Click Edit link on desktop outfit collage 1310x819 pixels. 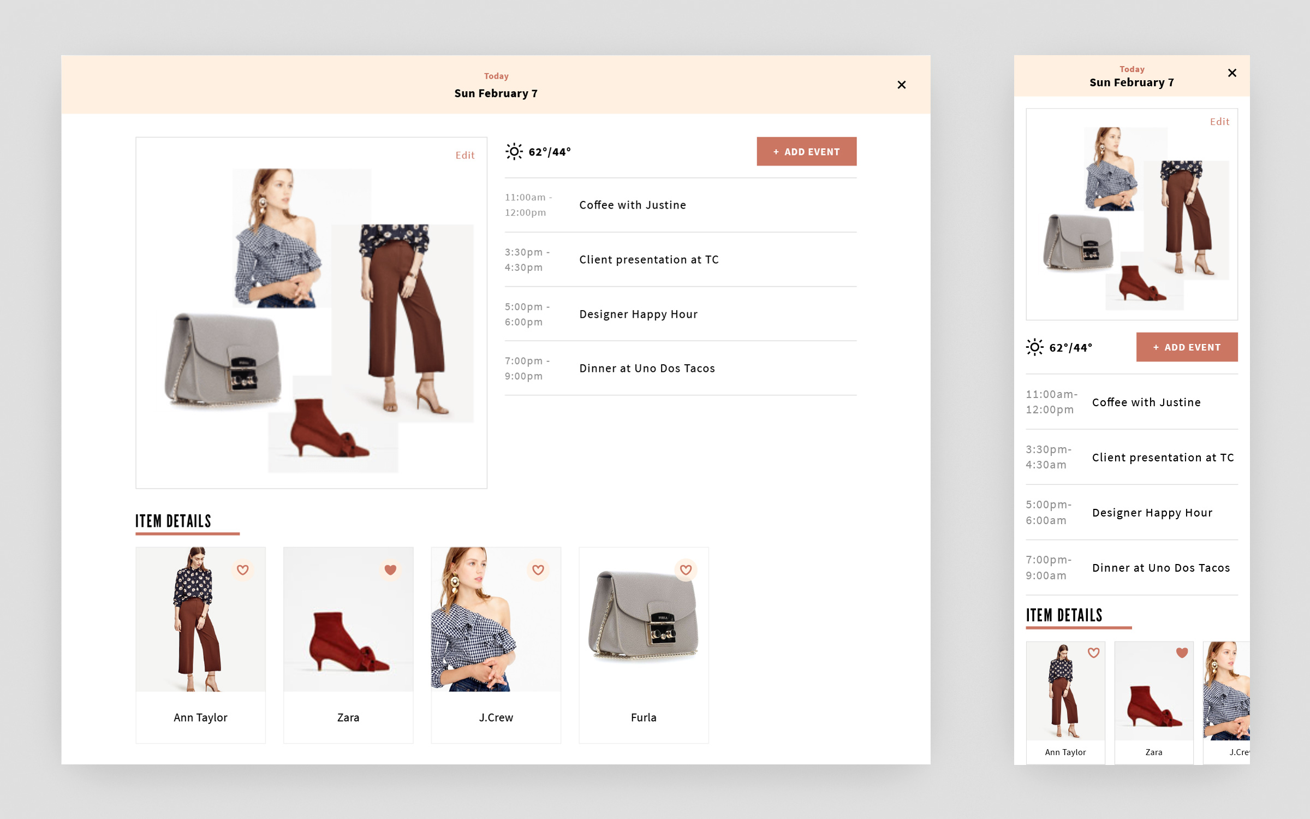[465, 156]
